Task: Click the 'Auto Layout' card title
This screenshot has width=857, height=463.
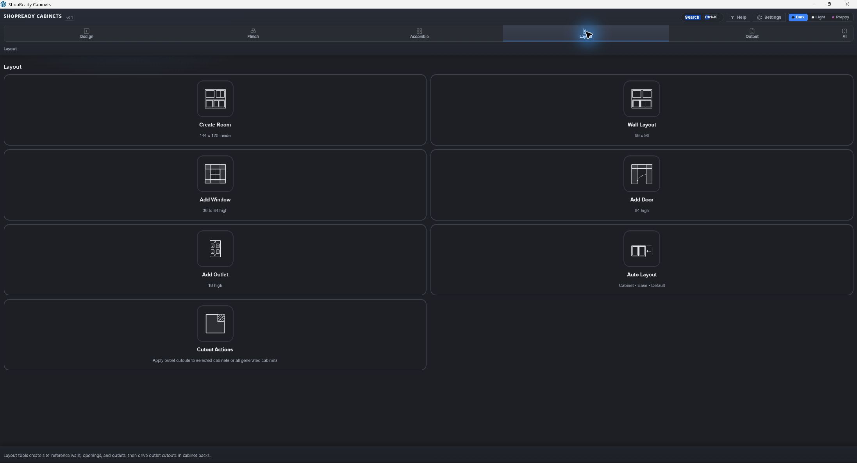Action: (x=641, y=274)
